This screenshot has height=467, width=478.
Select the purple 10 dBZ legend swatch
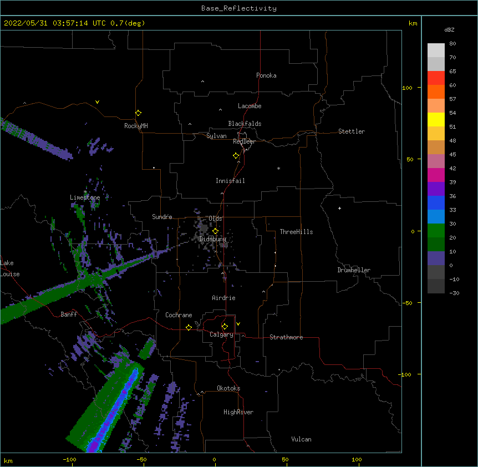436,258
